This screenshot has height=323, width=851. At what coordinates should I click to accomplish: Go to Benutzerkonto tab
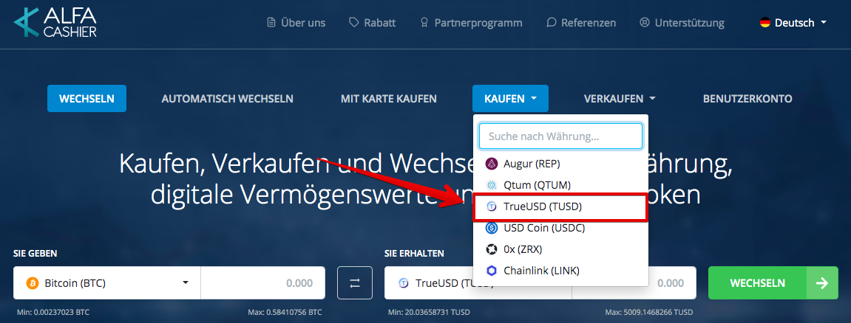[747, 99]
